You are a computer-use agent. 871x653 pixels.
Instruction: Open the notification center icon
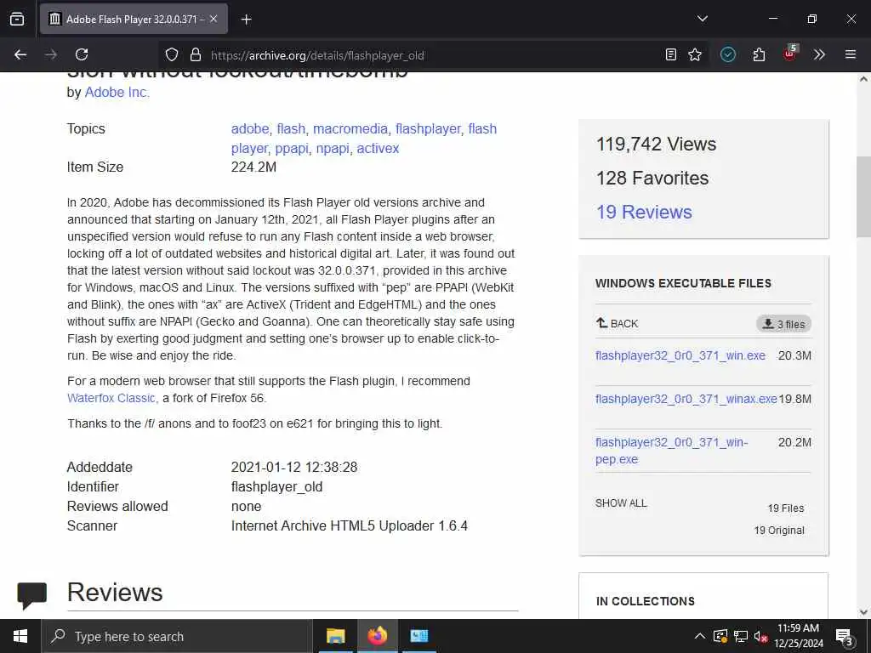(x=845, y=637)
